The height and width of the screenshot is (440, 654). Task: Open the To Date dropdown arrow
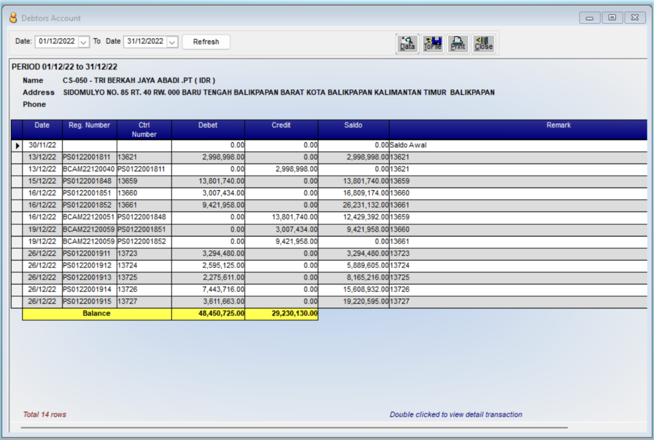[x=172, y=42]
